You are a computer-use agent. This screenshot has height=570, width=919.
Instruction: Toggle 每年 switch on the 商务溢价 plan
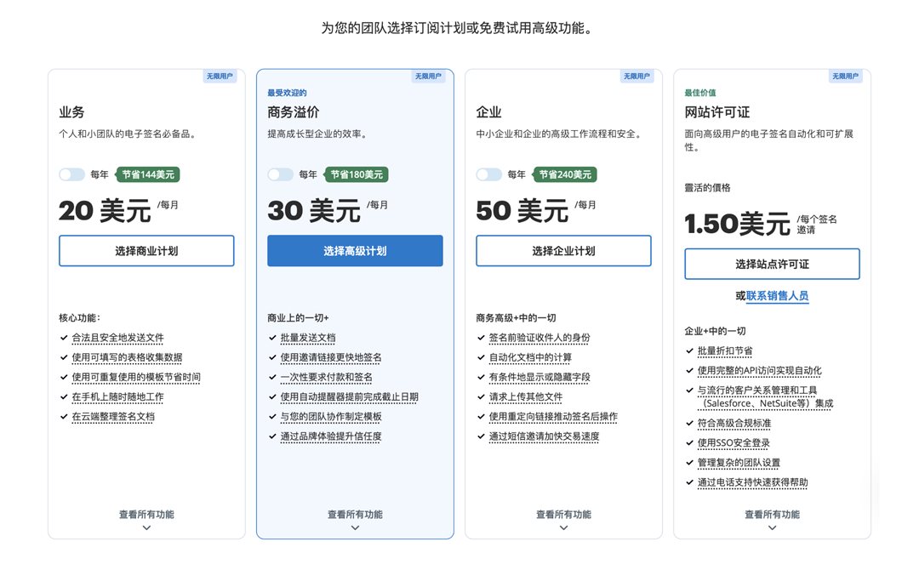point(280,174)
